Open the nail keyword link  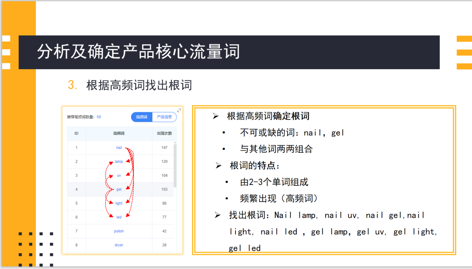(118, 147)
